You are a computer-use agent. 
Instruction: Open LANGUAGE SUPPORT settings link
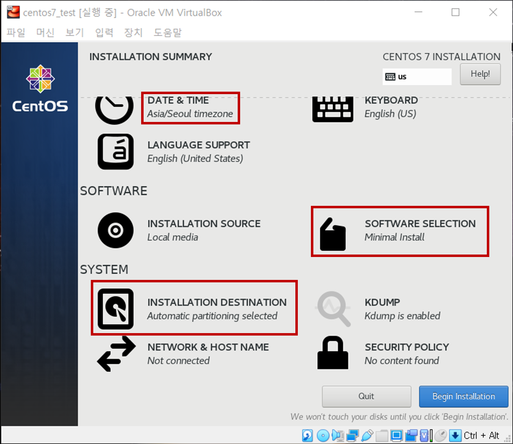[x=199, y=145]
